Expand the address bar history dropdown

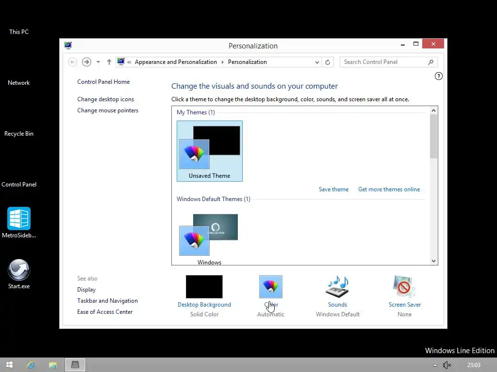(x=317, y=62)
